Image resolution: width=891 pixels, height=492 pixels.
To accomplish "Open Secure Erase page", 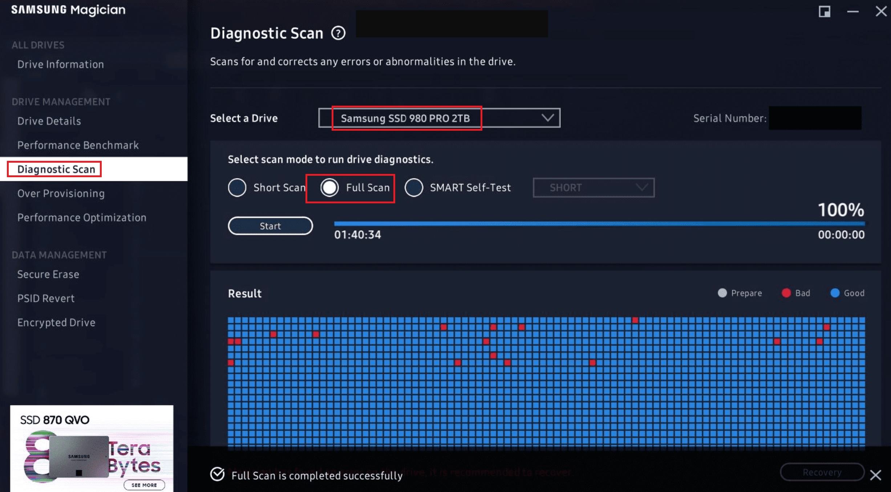I will (x=48, y=275).
